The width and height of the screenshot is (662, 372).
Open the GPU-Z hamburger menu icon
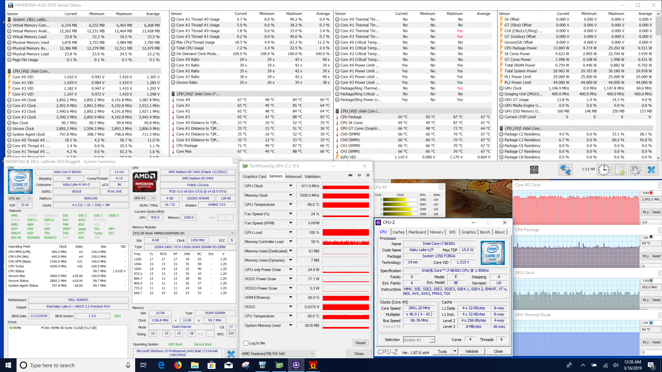point(368,175)
